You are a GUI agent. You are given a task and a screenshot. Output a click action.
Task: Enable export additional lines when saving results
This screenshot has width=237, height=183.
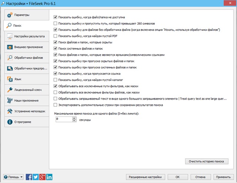coord(55,105)
